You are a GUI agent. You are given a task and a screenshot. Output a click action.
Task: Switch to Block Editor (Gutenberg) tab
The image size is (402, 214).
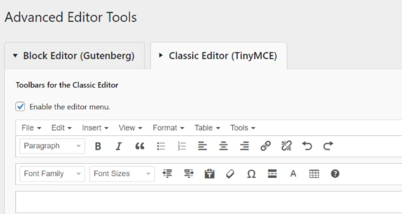pyautogui.click(x=74, y=56)
